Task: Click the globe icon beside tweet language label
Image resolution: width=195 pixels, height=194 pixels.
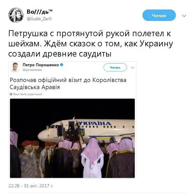Action: 11,94
